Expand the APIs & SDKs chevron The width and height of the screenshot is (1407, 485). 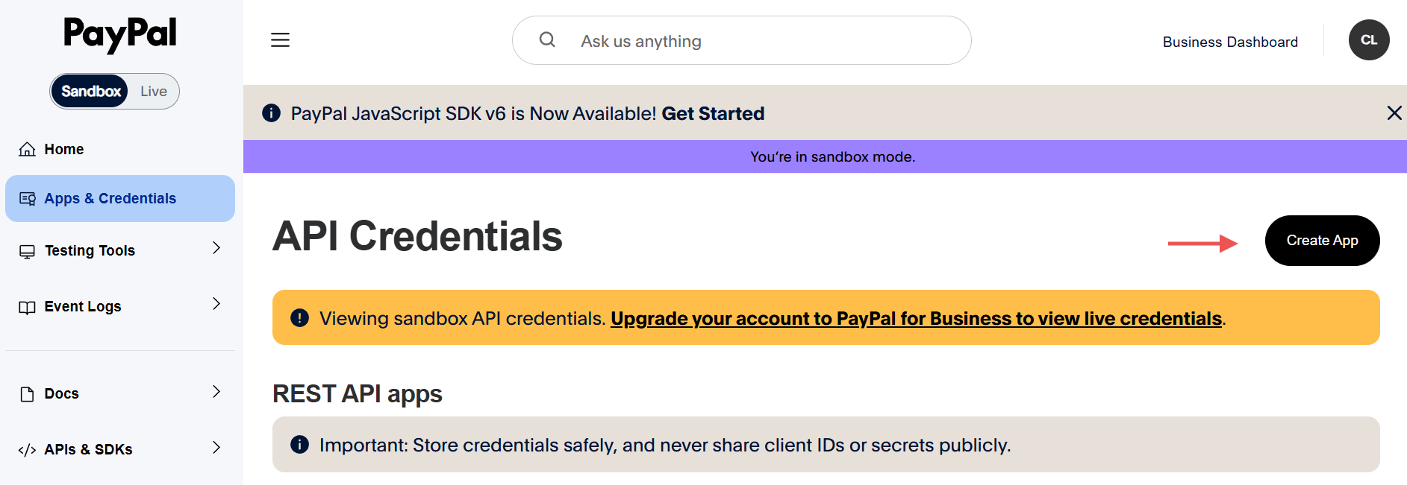216,448
